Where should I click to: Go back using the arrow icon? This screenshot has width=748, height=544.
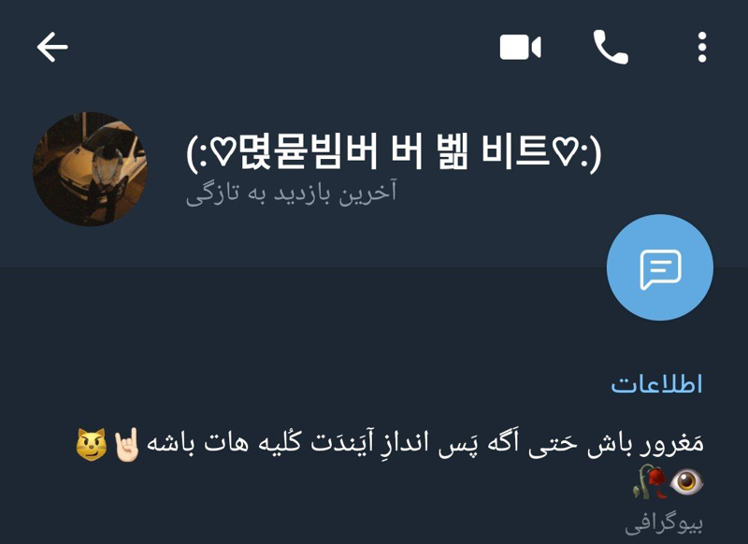[x=52, y=47]
